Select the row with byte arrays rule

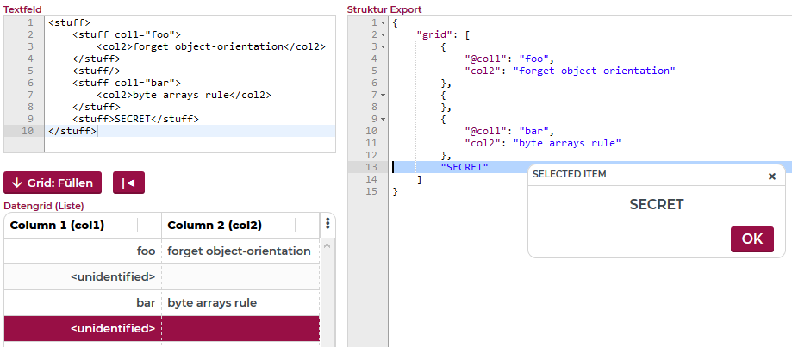click(161, 303)
